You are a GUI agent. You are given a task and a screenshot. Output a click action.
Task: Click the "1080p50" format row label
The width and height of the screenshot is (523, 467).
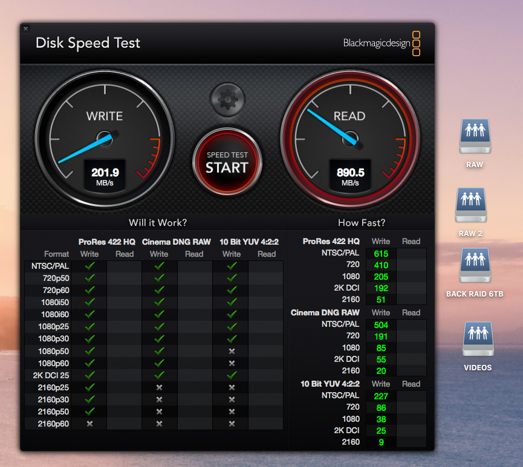[x=53, y=351]
